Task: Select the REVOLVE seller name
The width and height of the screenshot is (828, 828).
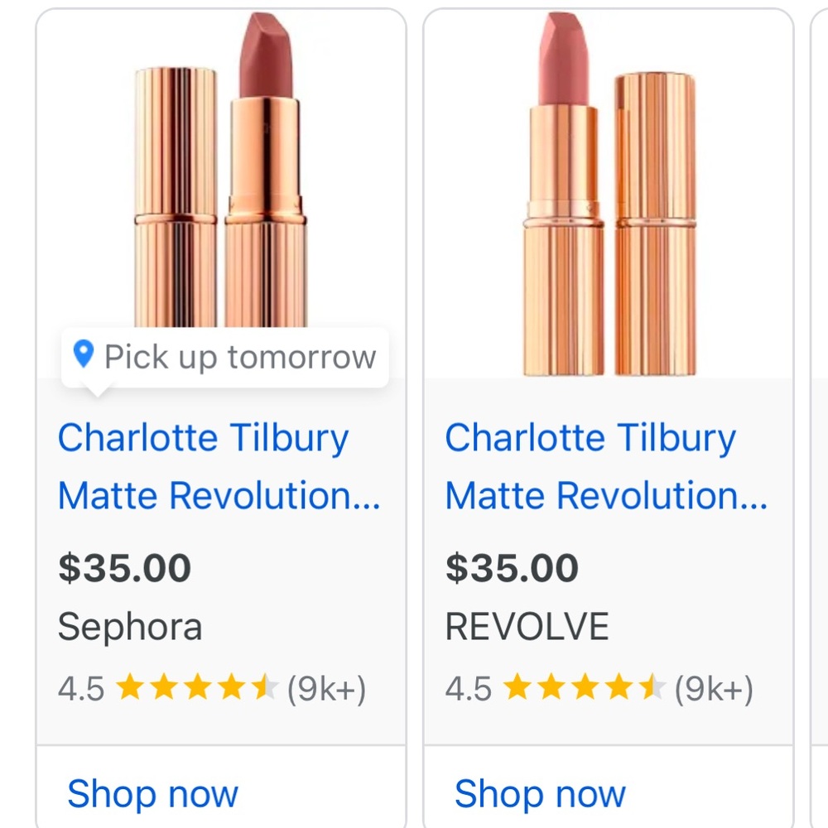Action: (527, 627)
